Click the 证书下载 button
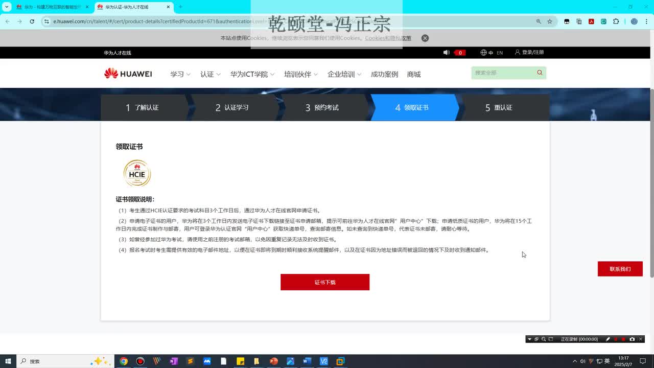This screenshot has height=368, width=654. point(325,282)
